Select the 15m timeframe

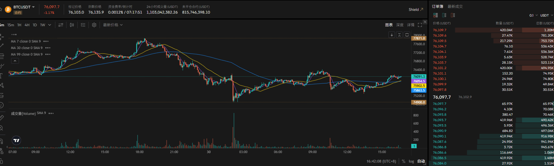pos(11,25)
